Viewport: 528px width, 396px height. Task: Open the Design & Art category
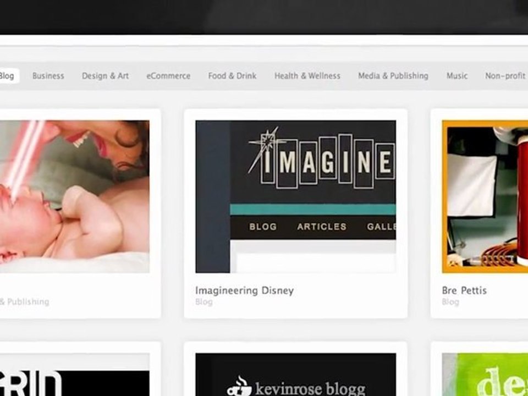[x=105, y=76]
